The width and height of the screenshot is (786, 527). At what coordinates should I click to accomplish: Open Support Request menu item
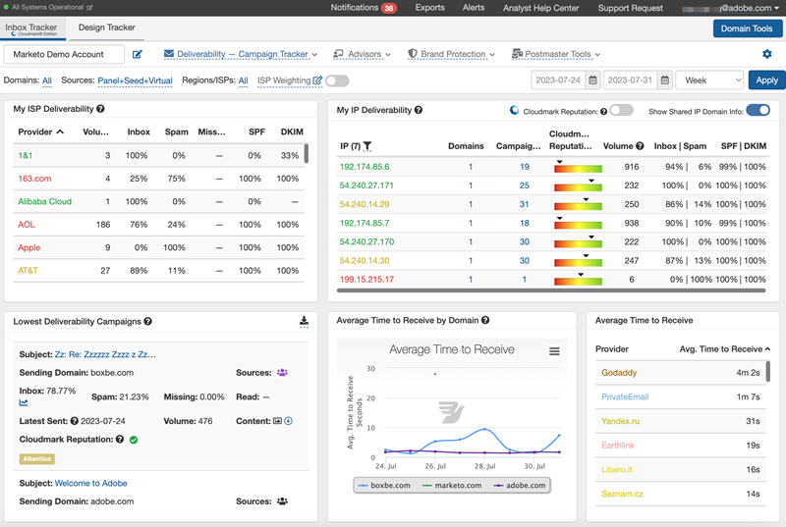pyautogui.click(x=630, y=8)
